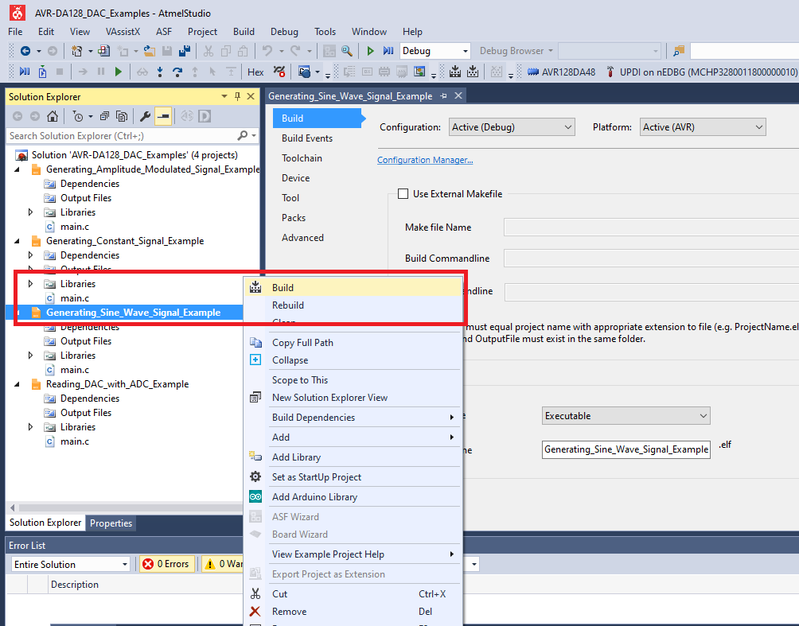Open the VAssistX menu
Screen dimensions: 799x626
123,32
